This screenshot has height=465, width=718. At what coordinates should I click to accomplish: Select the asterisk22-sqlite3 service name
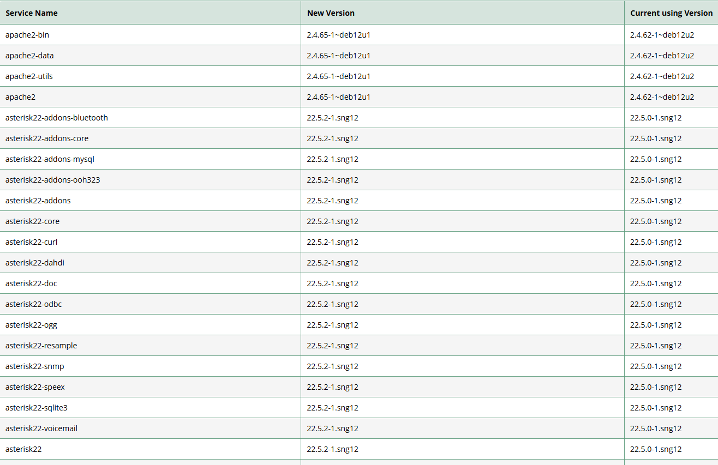pos(37,408)
